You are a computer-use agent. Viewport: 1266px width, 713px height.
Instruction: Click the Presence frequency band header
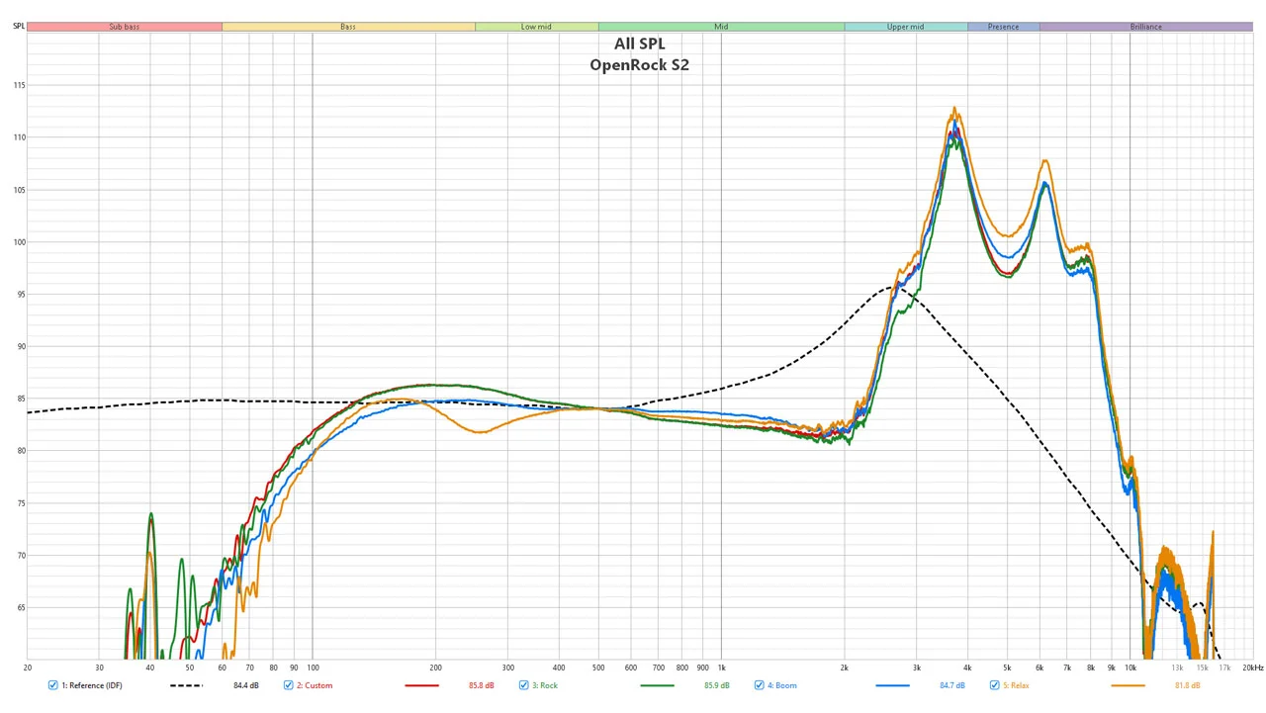(1003, 27)
